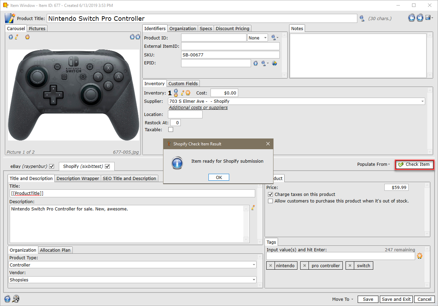Go to previous item with blue left arrow
Viewport: 438px width, 306px height.
(x=411, y=18)
